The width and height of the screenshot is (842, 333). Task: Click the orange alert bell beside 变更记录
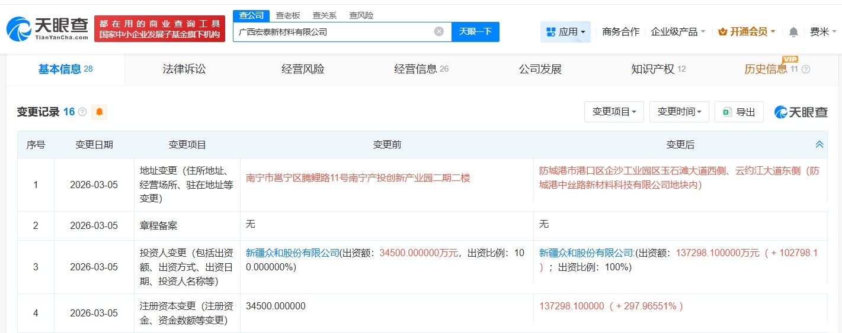pos(99,112)
